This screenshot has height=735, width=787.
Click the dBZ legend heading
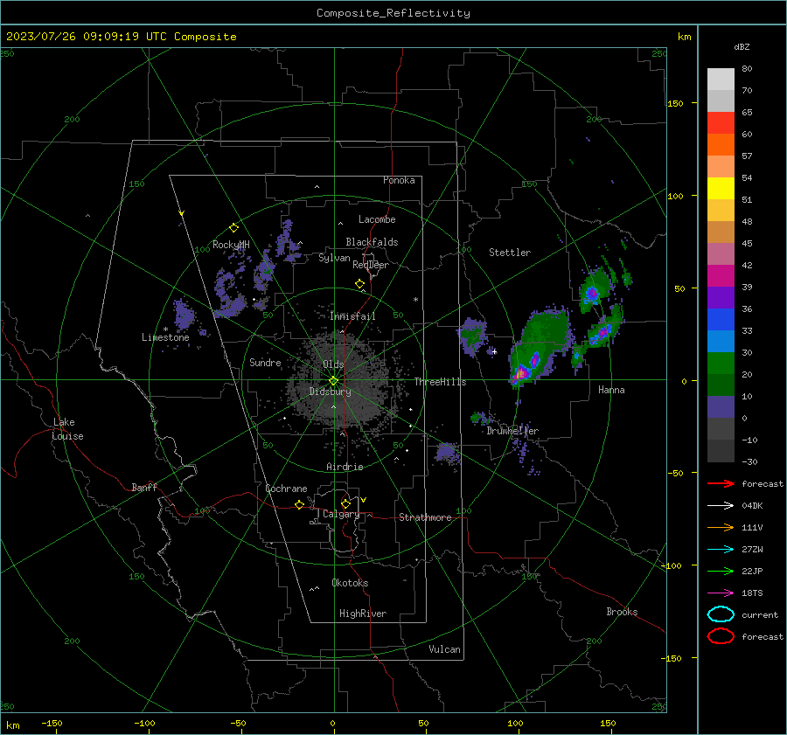[x=742, y=46]
